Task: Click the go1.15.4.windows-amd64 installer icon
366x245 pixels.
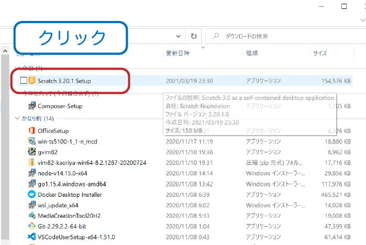Action: pyautogui.click(x=32, y=184)
